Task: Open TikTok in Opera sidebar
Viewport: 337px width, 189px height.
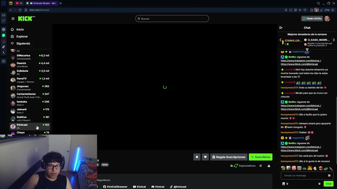Action: click(x=3, y=47)
